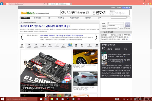
Task: Open the Home menu item
Action: click(25, 18)
